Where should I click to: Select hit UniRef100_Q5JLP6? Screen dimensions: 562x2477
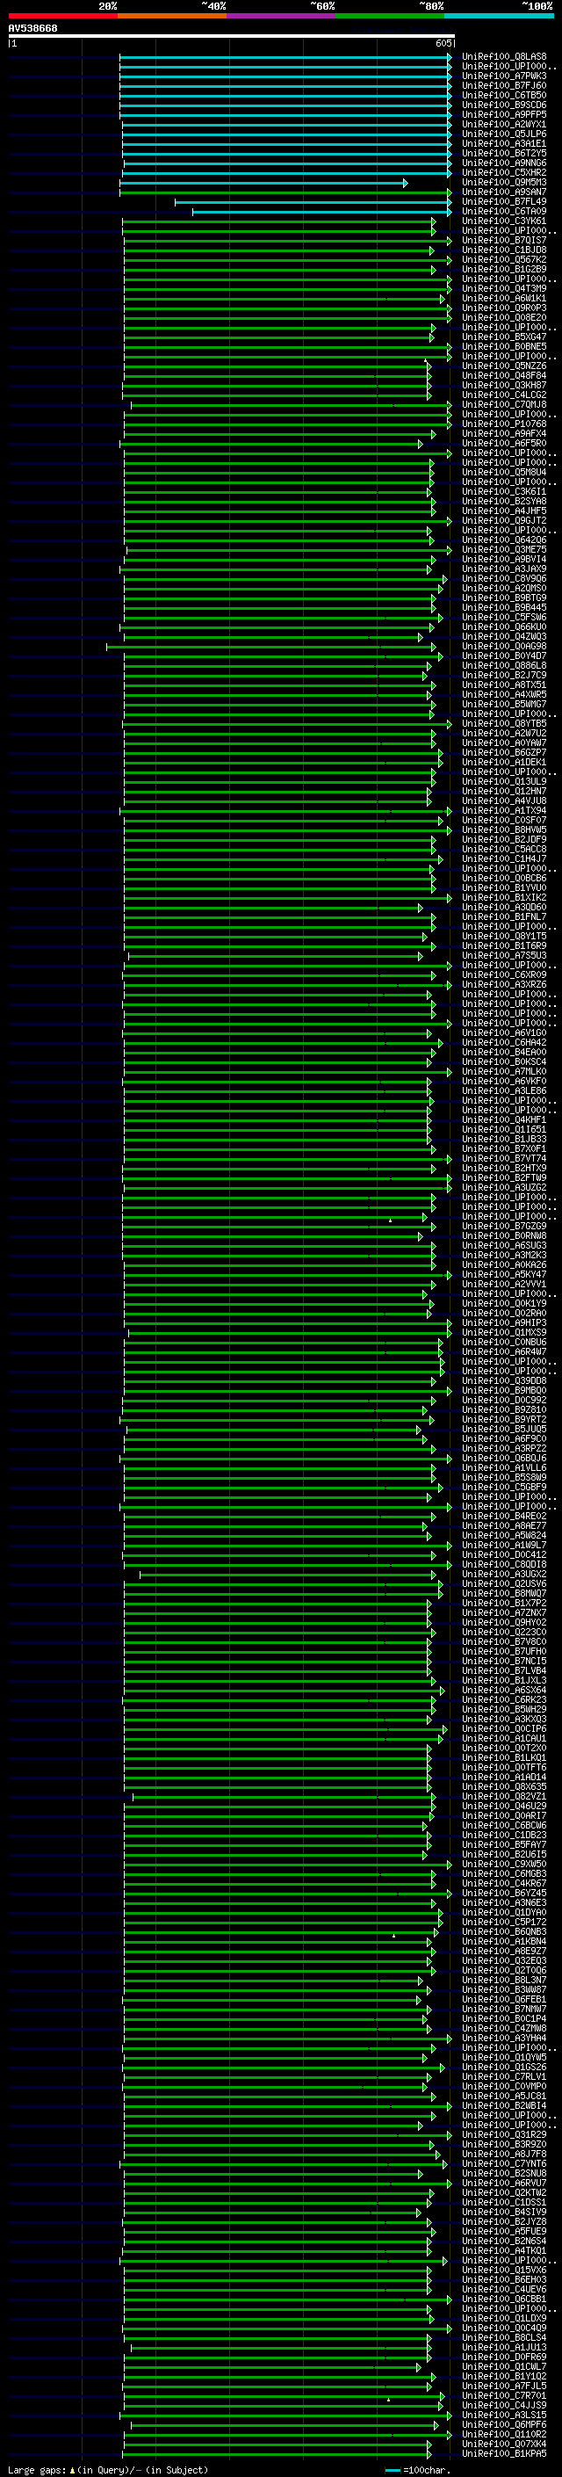point(504,134)
